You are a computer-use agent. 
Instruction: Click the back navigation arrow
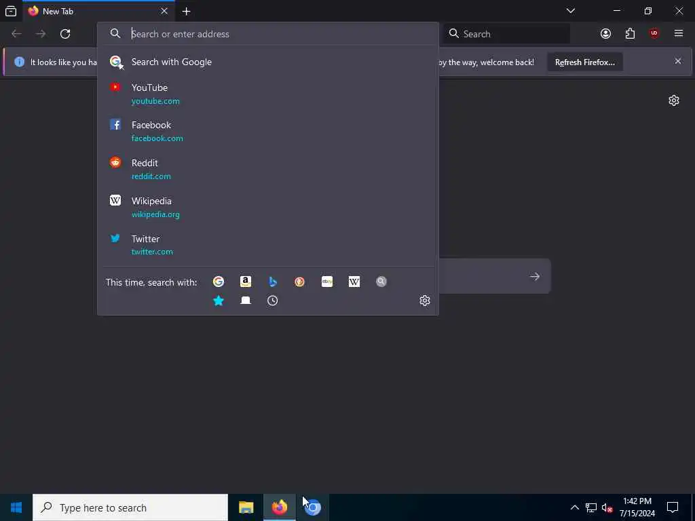click(x=16, y=34)
